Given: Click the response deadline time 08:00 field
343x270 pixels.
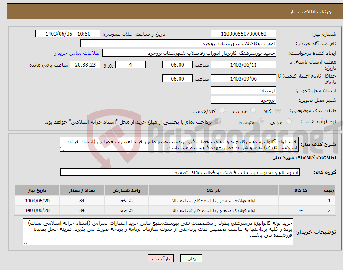Looking at the screenshot, I should click(177, 64).
